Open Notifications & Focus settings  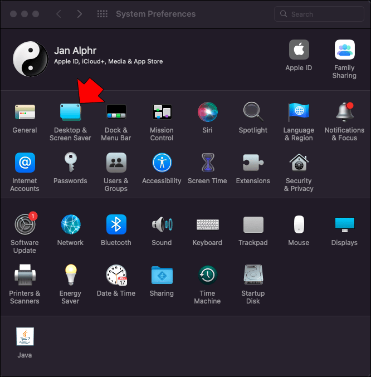(x=345, y=112)
